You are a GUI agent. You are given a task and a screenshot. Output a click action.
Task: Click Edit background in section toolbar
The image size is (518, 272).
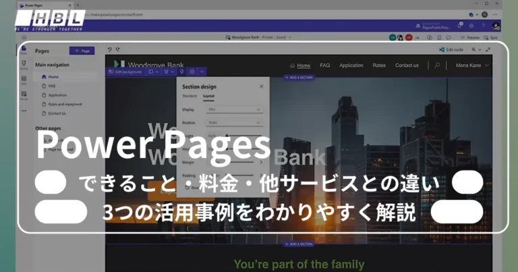coord(125,72)
